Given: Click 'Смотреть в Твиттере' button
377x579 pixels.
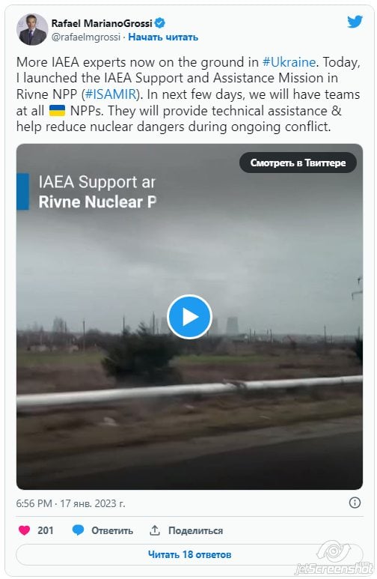Looking at the screenshot, I should click(x=298, y=163).
